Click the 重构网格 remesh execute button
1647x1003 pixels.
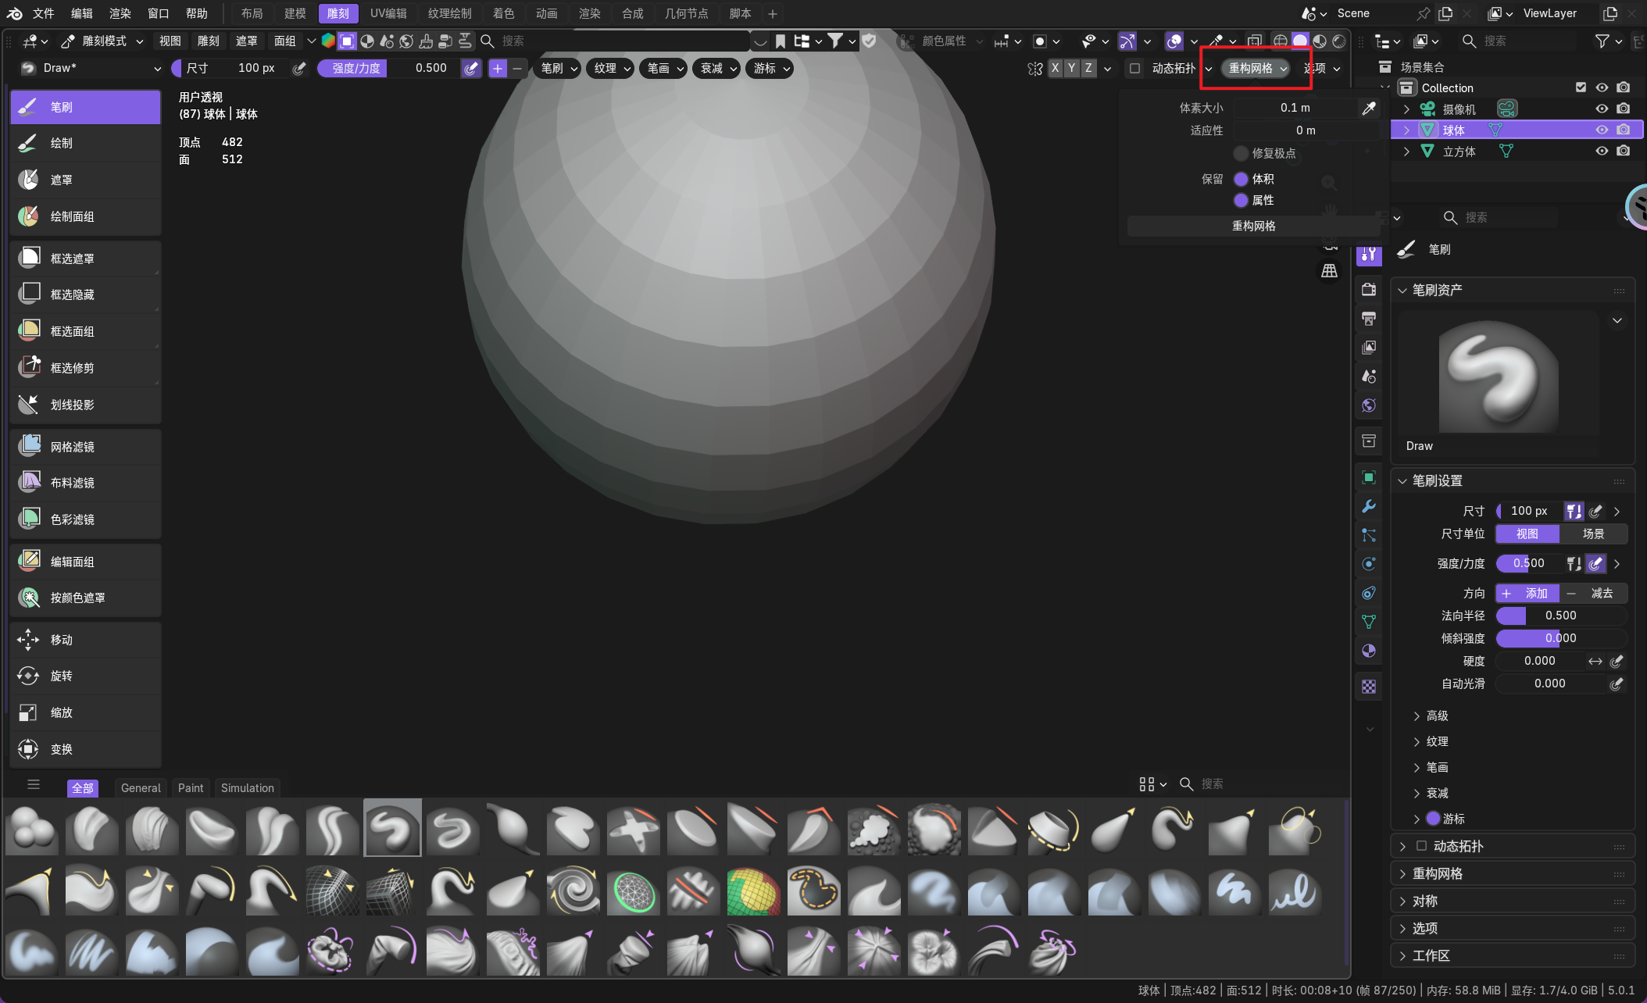click(1253, 226)
